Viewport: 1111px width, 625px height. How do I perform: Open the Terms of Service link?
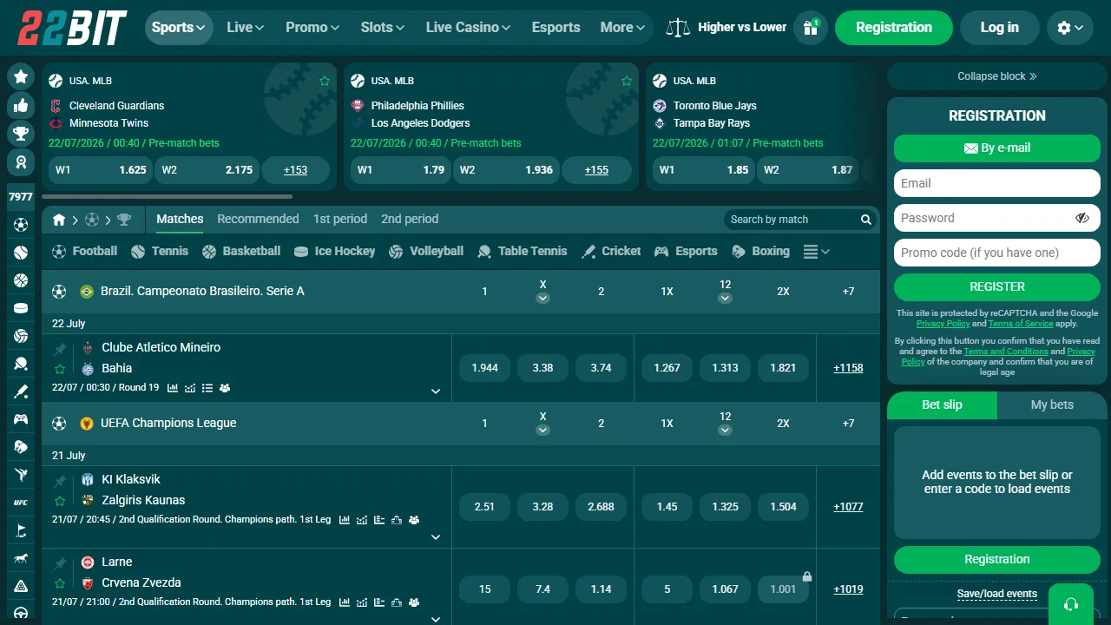point(1021,324)
